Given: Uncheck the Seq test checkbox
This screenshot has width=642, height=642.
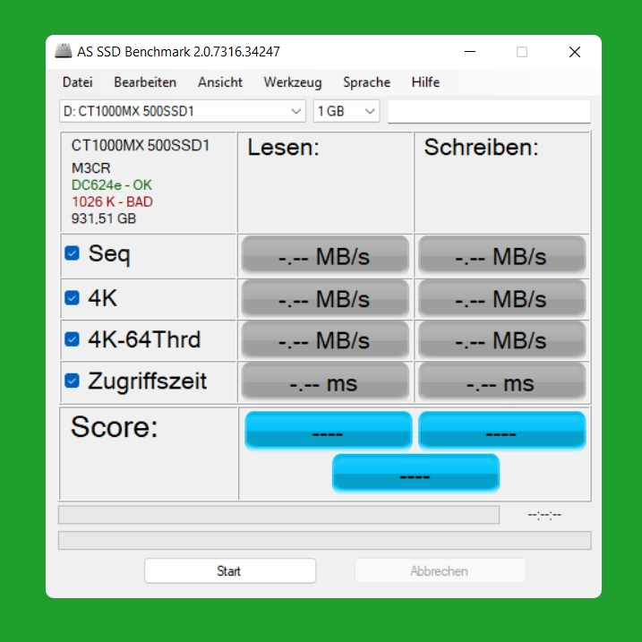Looking at the screenshot, I should [x=72, y=253].
